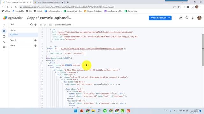This screenshot has height=114, width=204.
Task: Add a library with plus icon
Action: pyautogui.click(x=35, y=40)
